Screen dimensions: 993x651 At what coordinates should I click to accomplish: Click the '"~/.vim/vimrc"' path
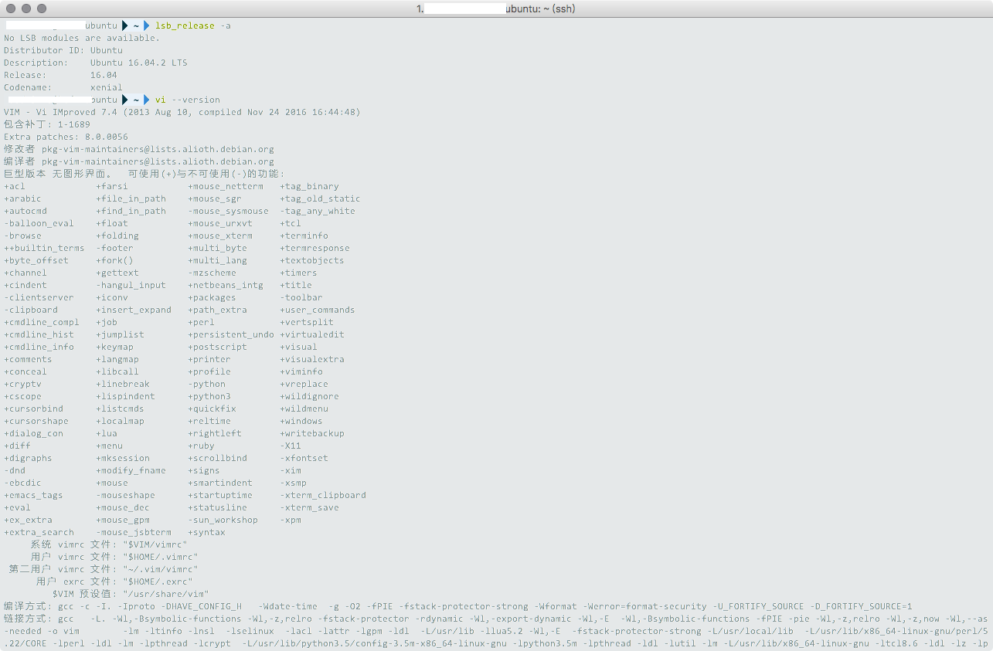point(161,569)
